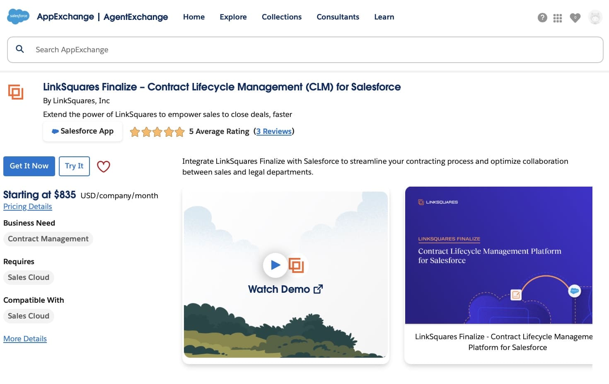
Task: Click the Contract Management business need chip
Action: 48,238
